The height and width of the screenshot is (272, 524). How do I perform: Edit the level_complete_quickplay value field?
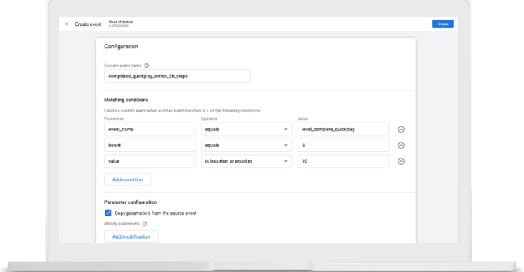click(343, 129)
